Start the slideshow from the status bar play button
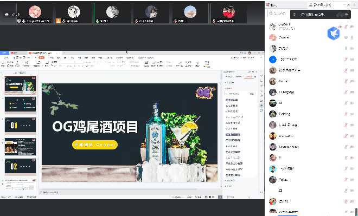 click(220, 197)
